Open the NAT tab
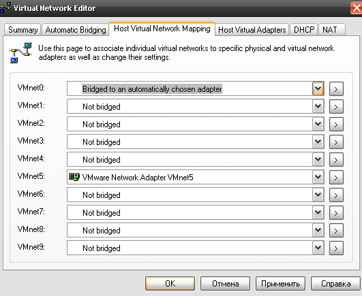The height and width of the screenshot is (296, 362). coord(332,30)
